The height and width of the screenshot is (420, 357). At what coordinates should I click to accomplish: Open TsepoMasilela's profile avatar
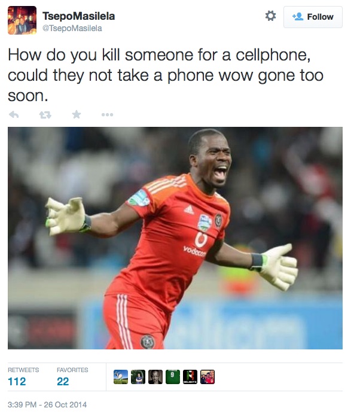tap(22, 20)
